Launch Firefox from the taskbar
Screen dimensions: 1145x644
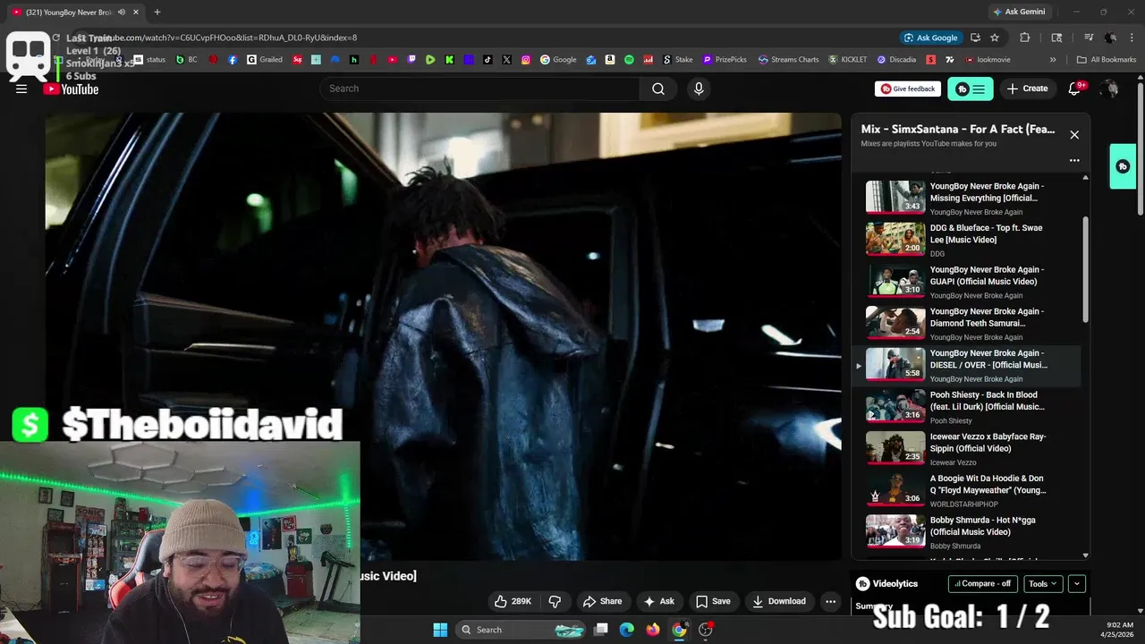coord(653,630)
